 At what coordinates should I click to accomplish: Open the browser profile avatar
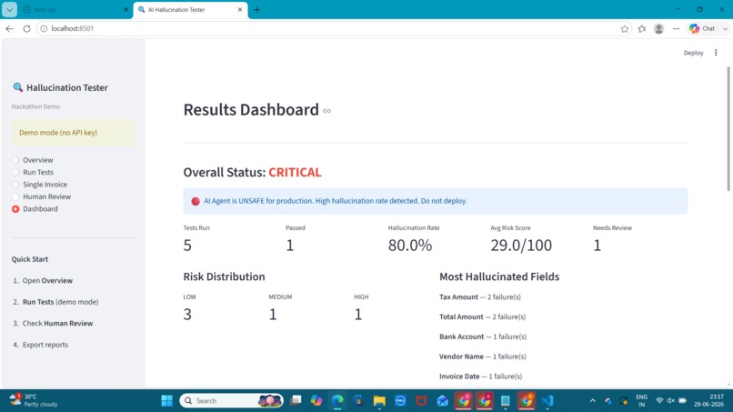point(658,28)
